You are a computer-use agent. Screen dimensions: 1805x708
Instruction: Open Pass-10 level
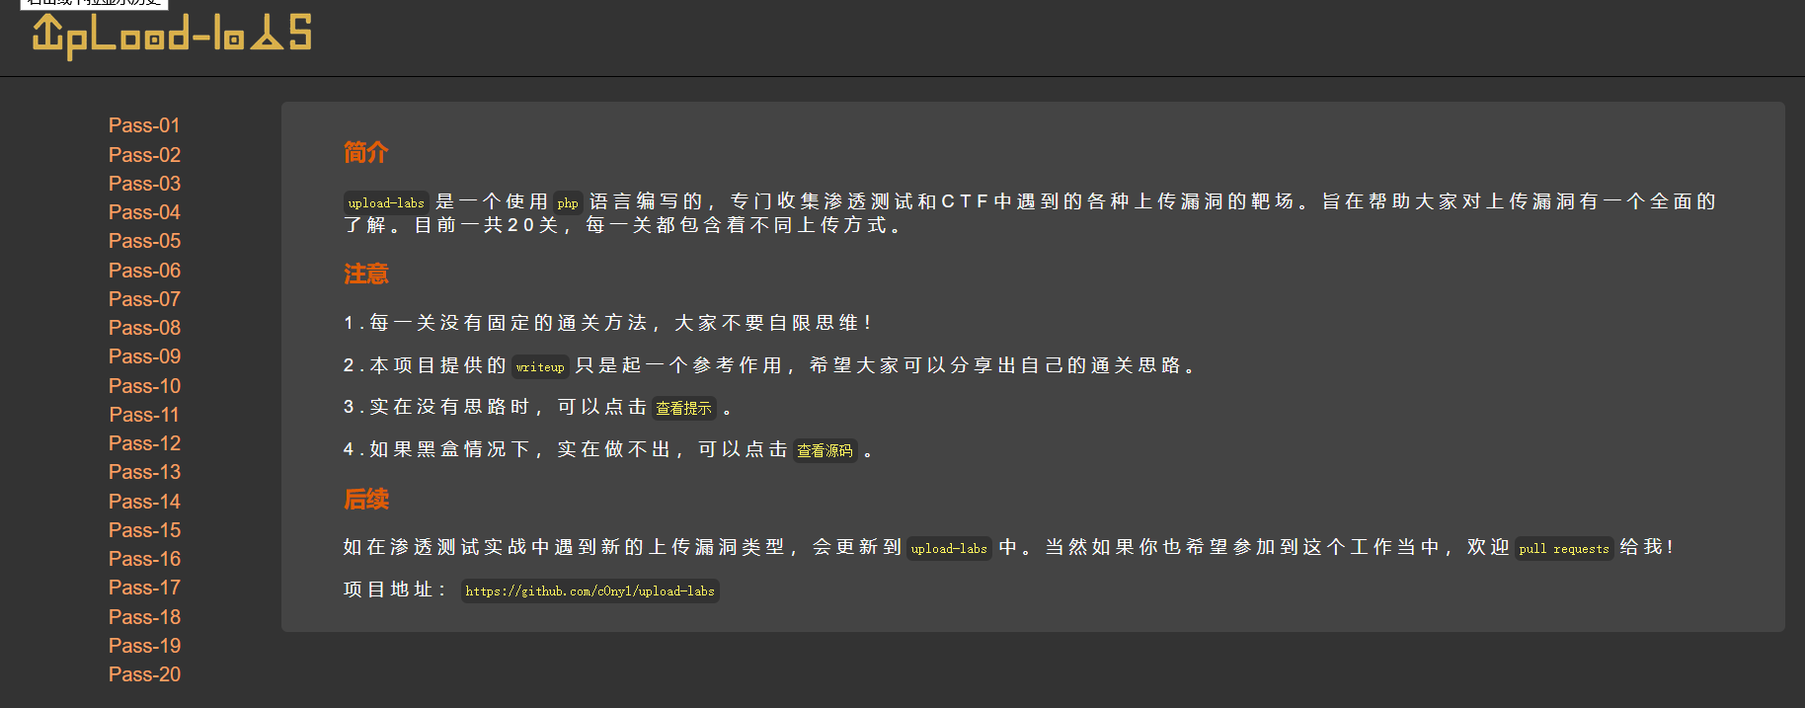144,386
